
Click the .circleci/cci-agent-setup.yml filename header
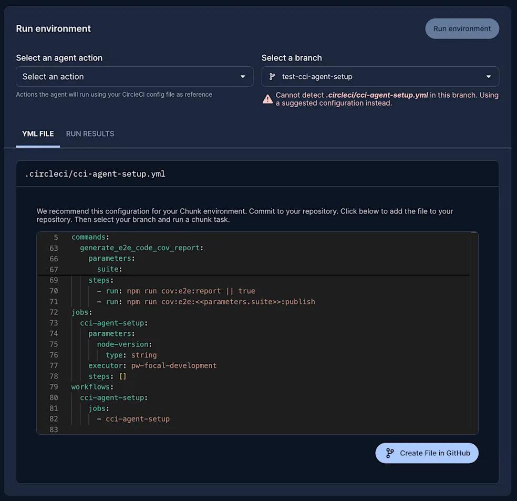(x=95, y=174)
